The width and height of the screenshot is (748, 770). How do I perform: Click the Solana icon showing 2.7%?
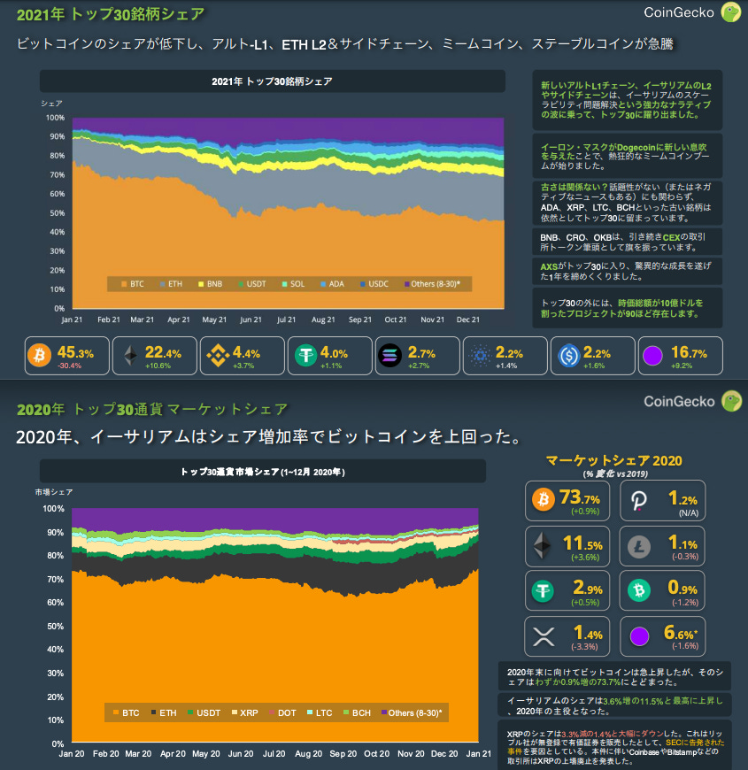tap(390, 356)
